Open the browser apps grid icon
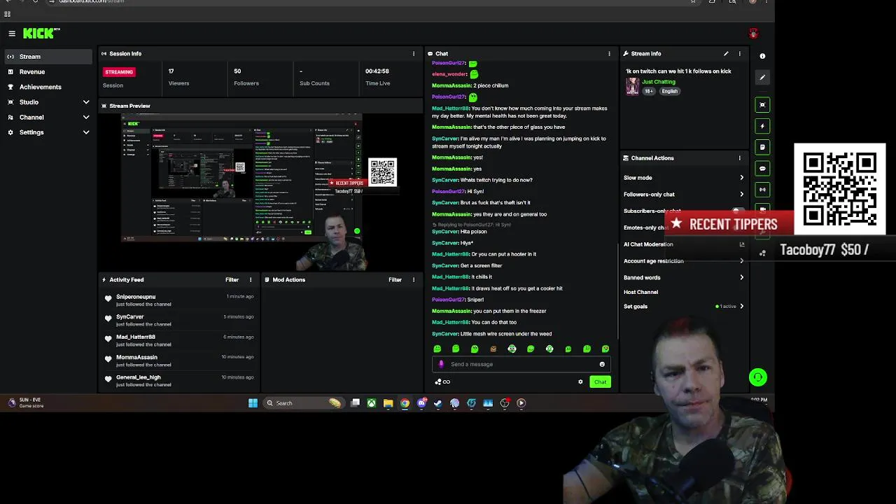896x504 pixels. [7, 14]
